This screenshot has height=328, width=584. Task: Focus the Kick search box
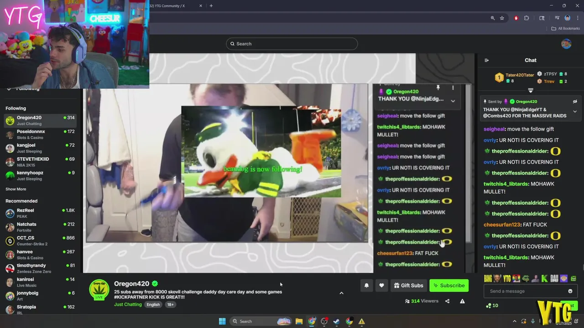[x=292, y=44]
